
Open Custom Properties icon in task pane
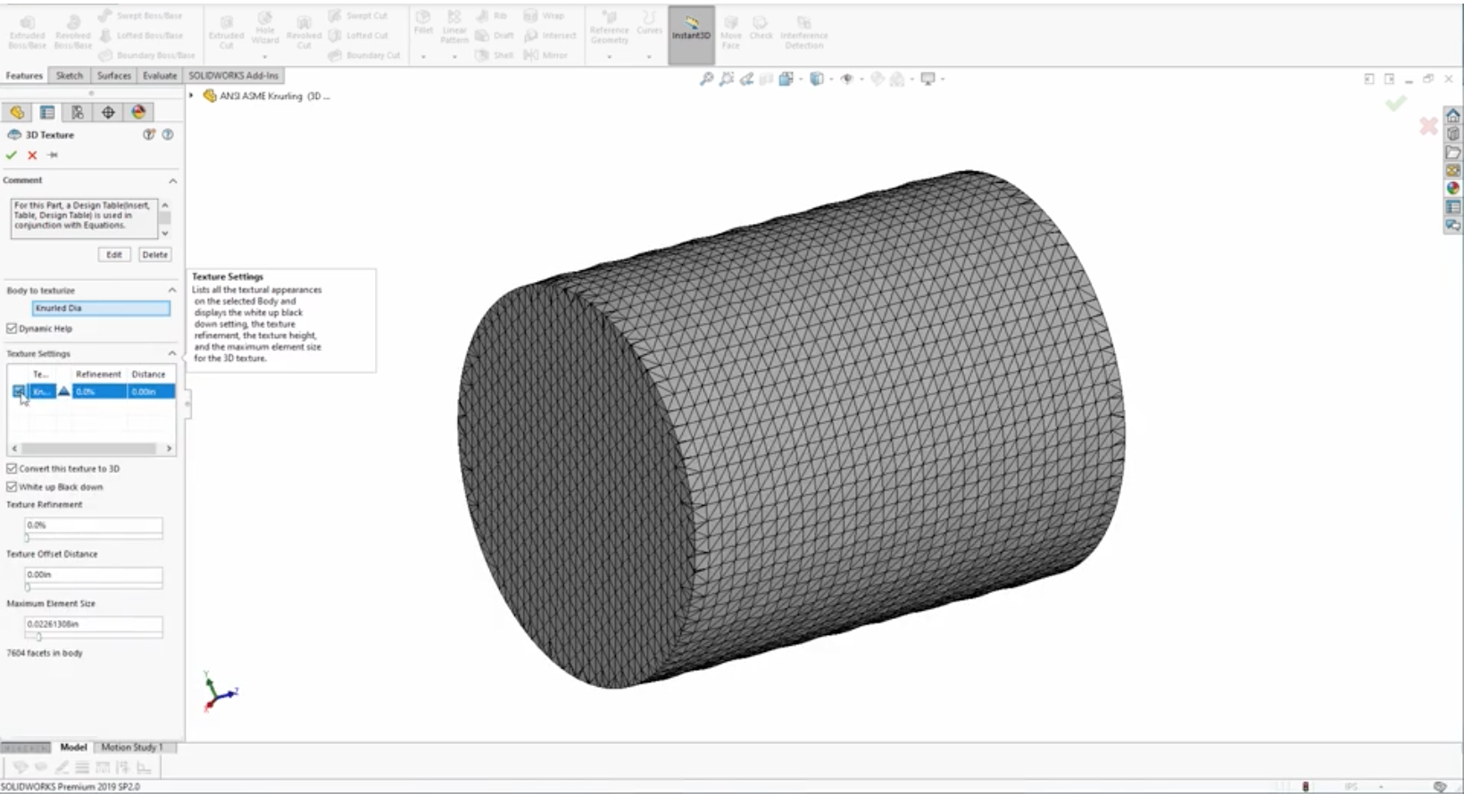click(1452, 207)
